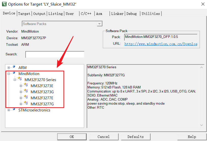This screenshot has width=207, height=141.
Task: Click the Pack name field
Action: (x=161, y=37)
